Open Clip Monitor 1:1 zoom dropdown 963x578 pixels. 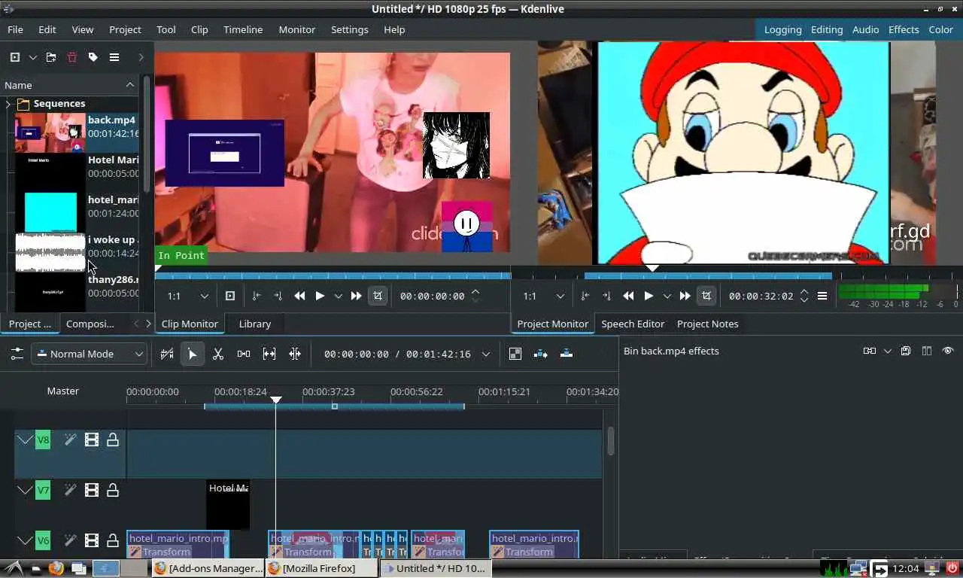[x=188, y=296]
